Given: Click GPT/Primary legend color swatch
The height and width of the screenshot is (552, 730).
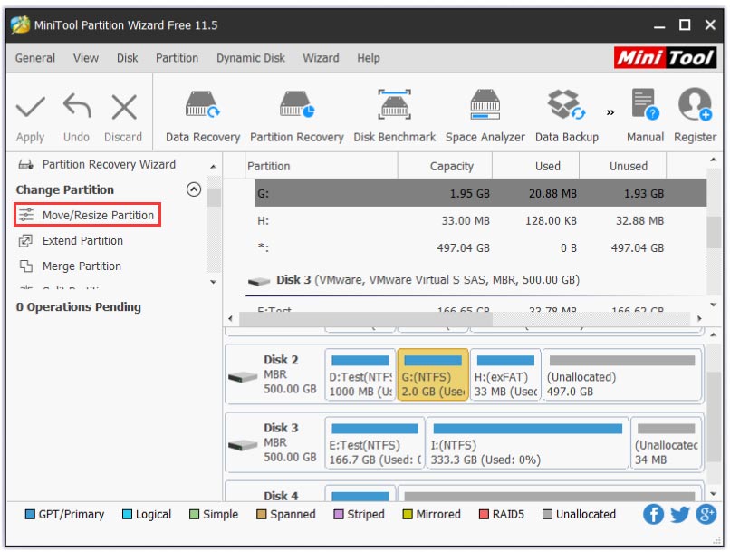Looking at the screenshot, I should pyautogui.click(x=30, y=514).
